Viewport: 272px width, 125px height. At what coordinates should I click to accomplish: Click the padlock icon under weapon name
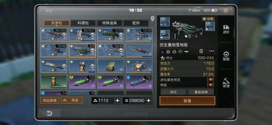(x=168, y=52)
